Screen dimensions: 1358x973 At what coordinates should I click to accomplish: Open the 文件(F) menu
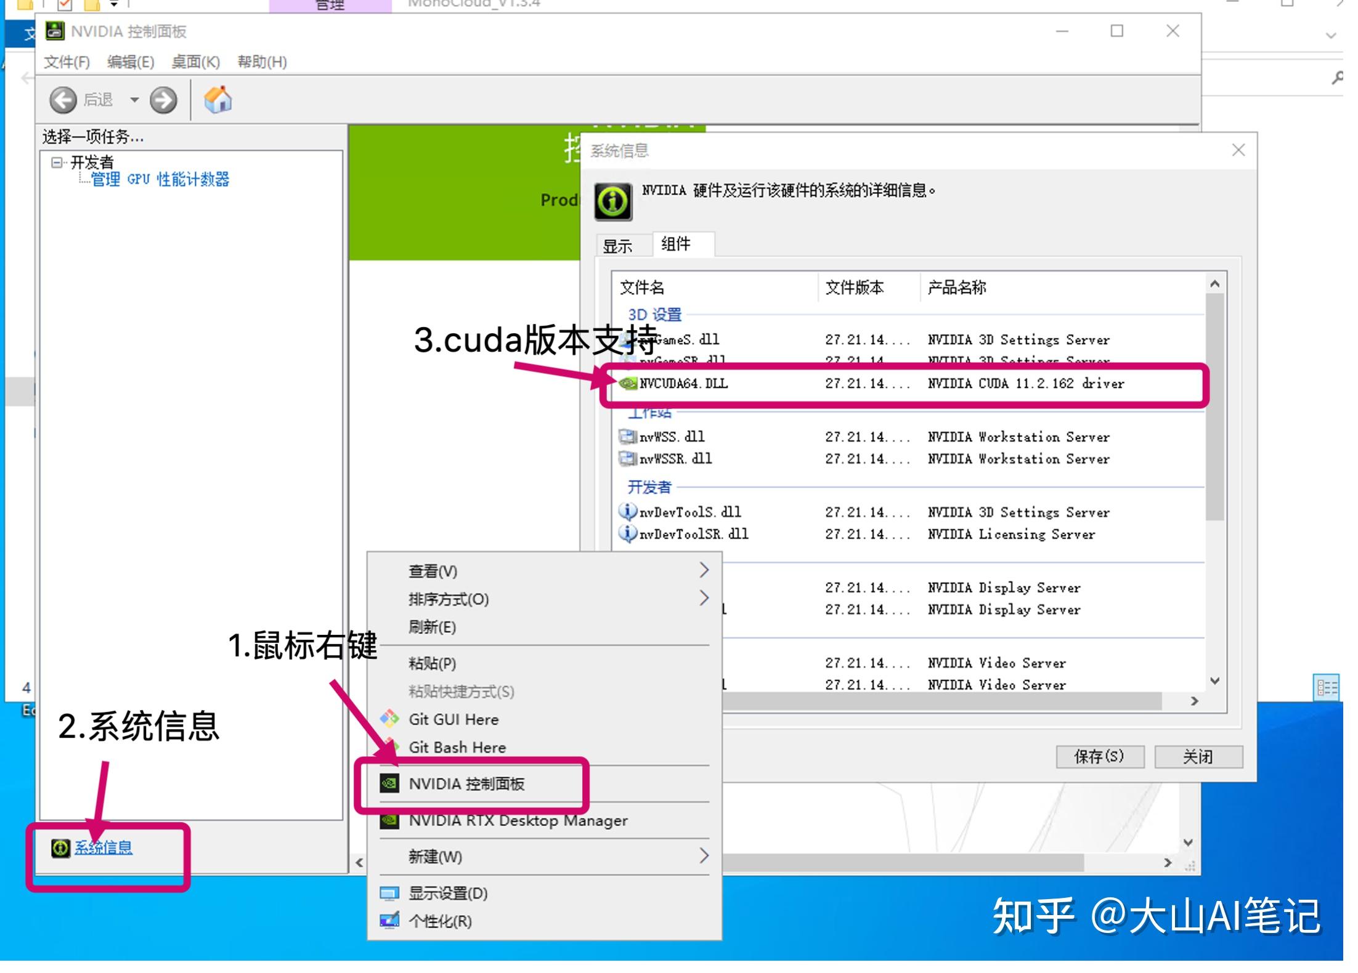65,62
